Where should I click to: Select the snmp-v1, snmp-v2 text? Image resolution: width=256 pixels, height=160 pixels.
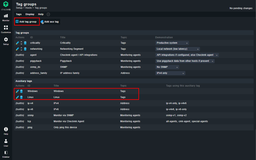point(176,115)
